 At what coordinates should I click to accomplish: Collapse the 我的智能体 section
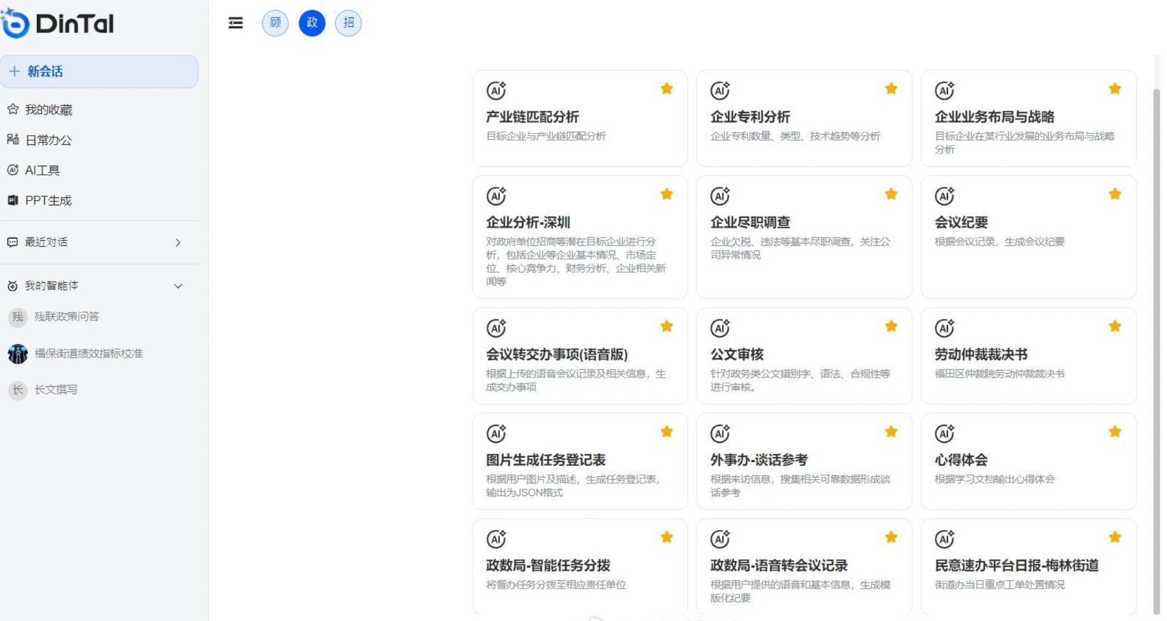(178, 286)
